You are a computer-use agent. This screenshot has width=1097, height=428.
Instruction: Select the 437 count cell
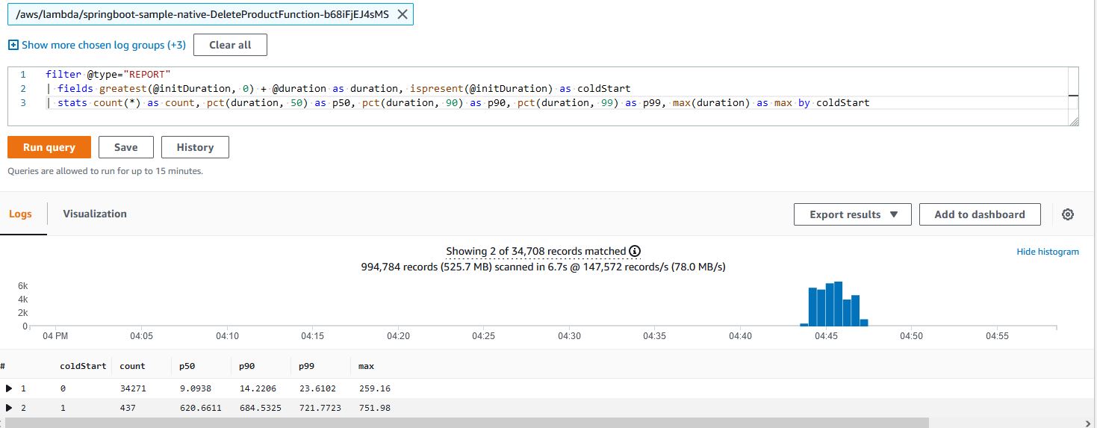click(x=128, y=408)
